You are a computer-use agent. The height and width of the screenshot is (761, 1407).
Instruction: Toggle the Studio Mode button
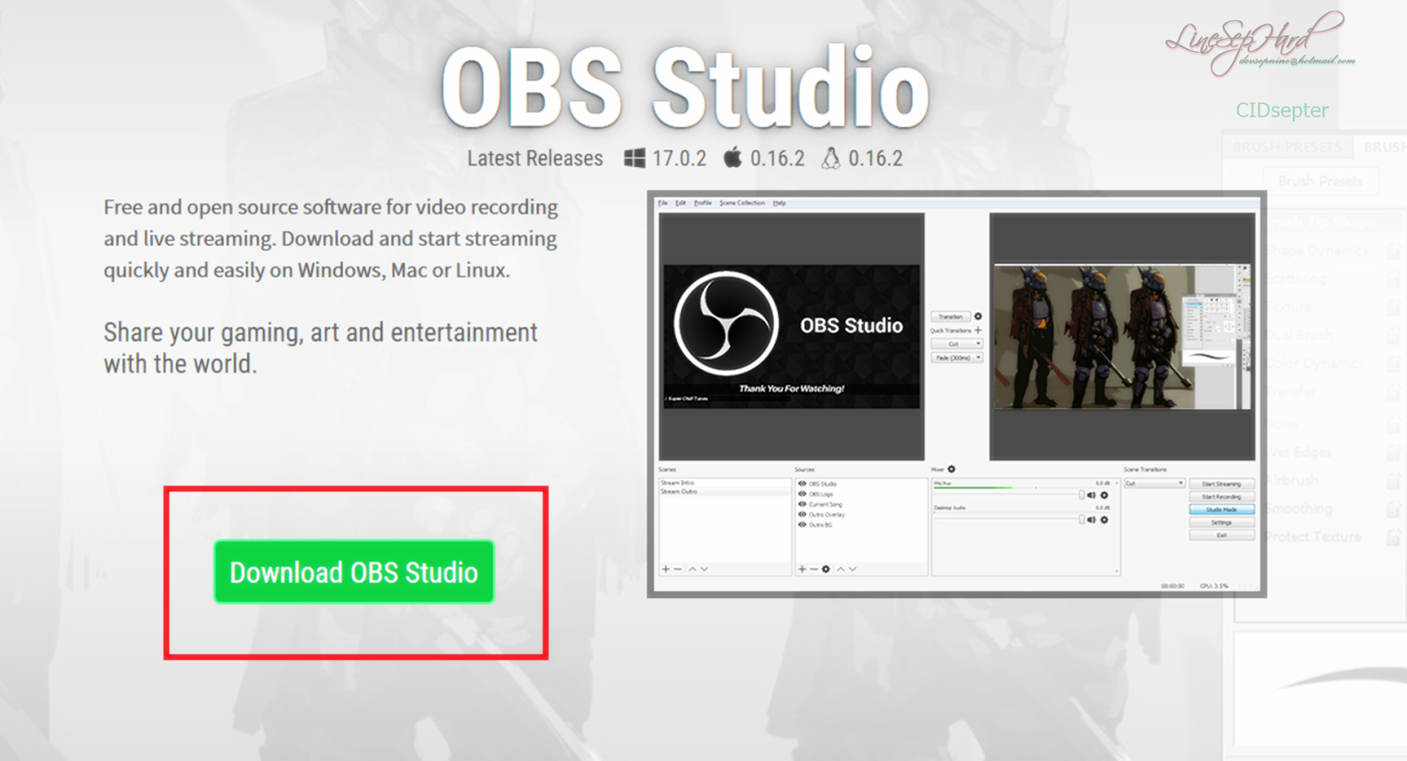pos(1221,510)
